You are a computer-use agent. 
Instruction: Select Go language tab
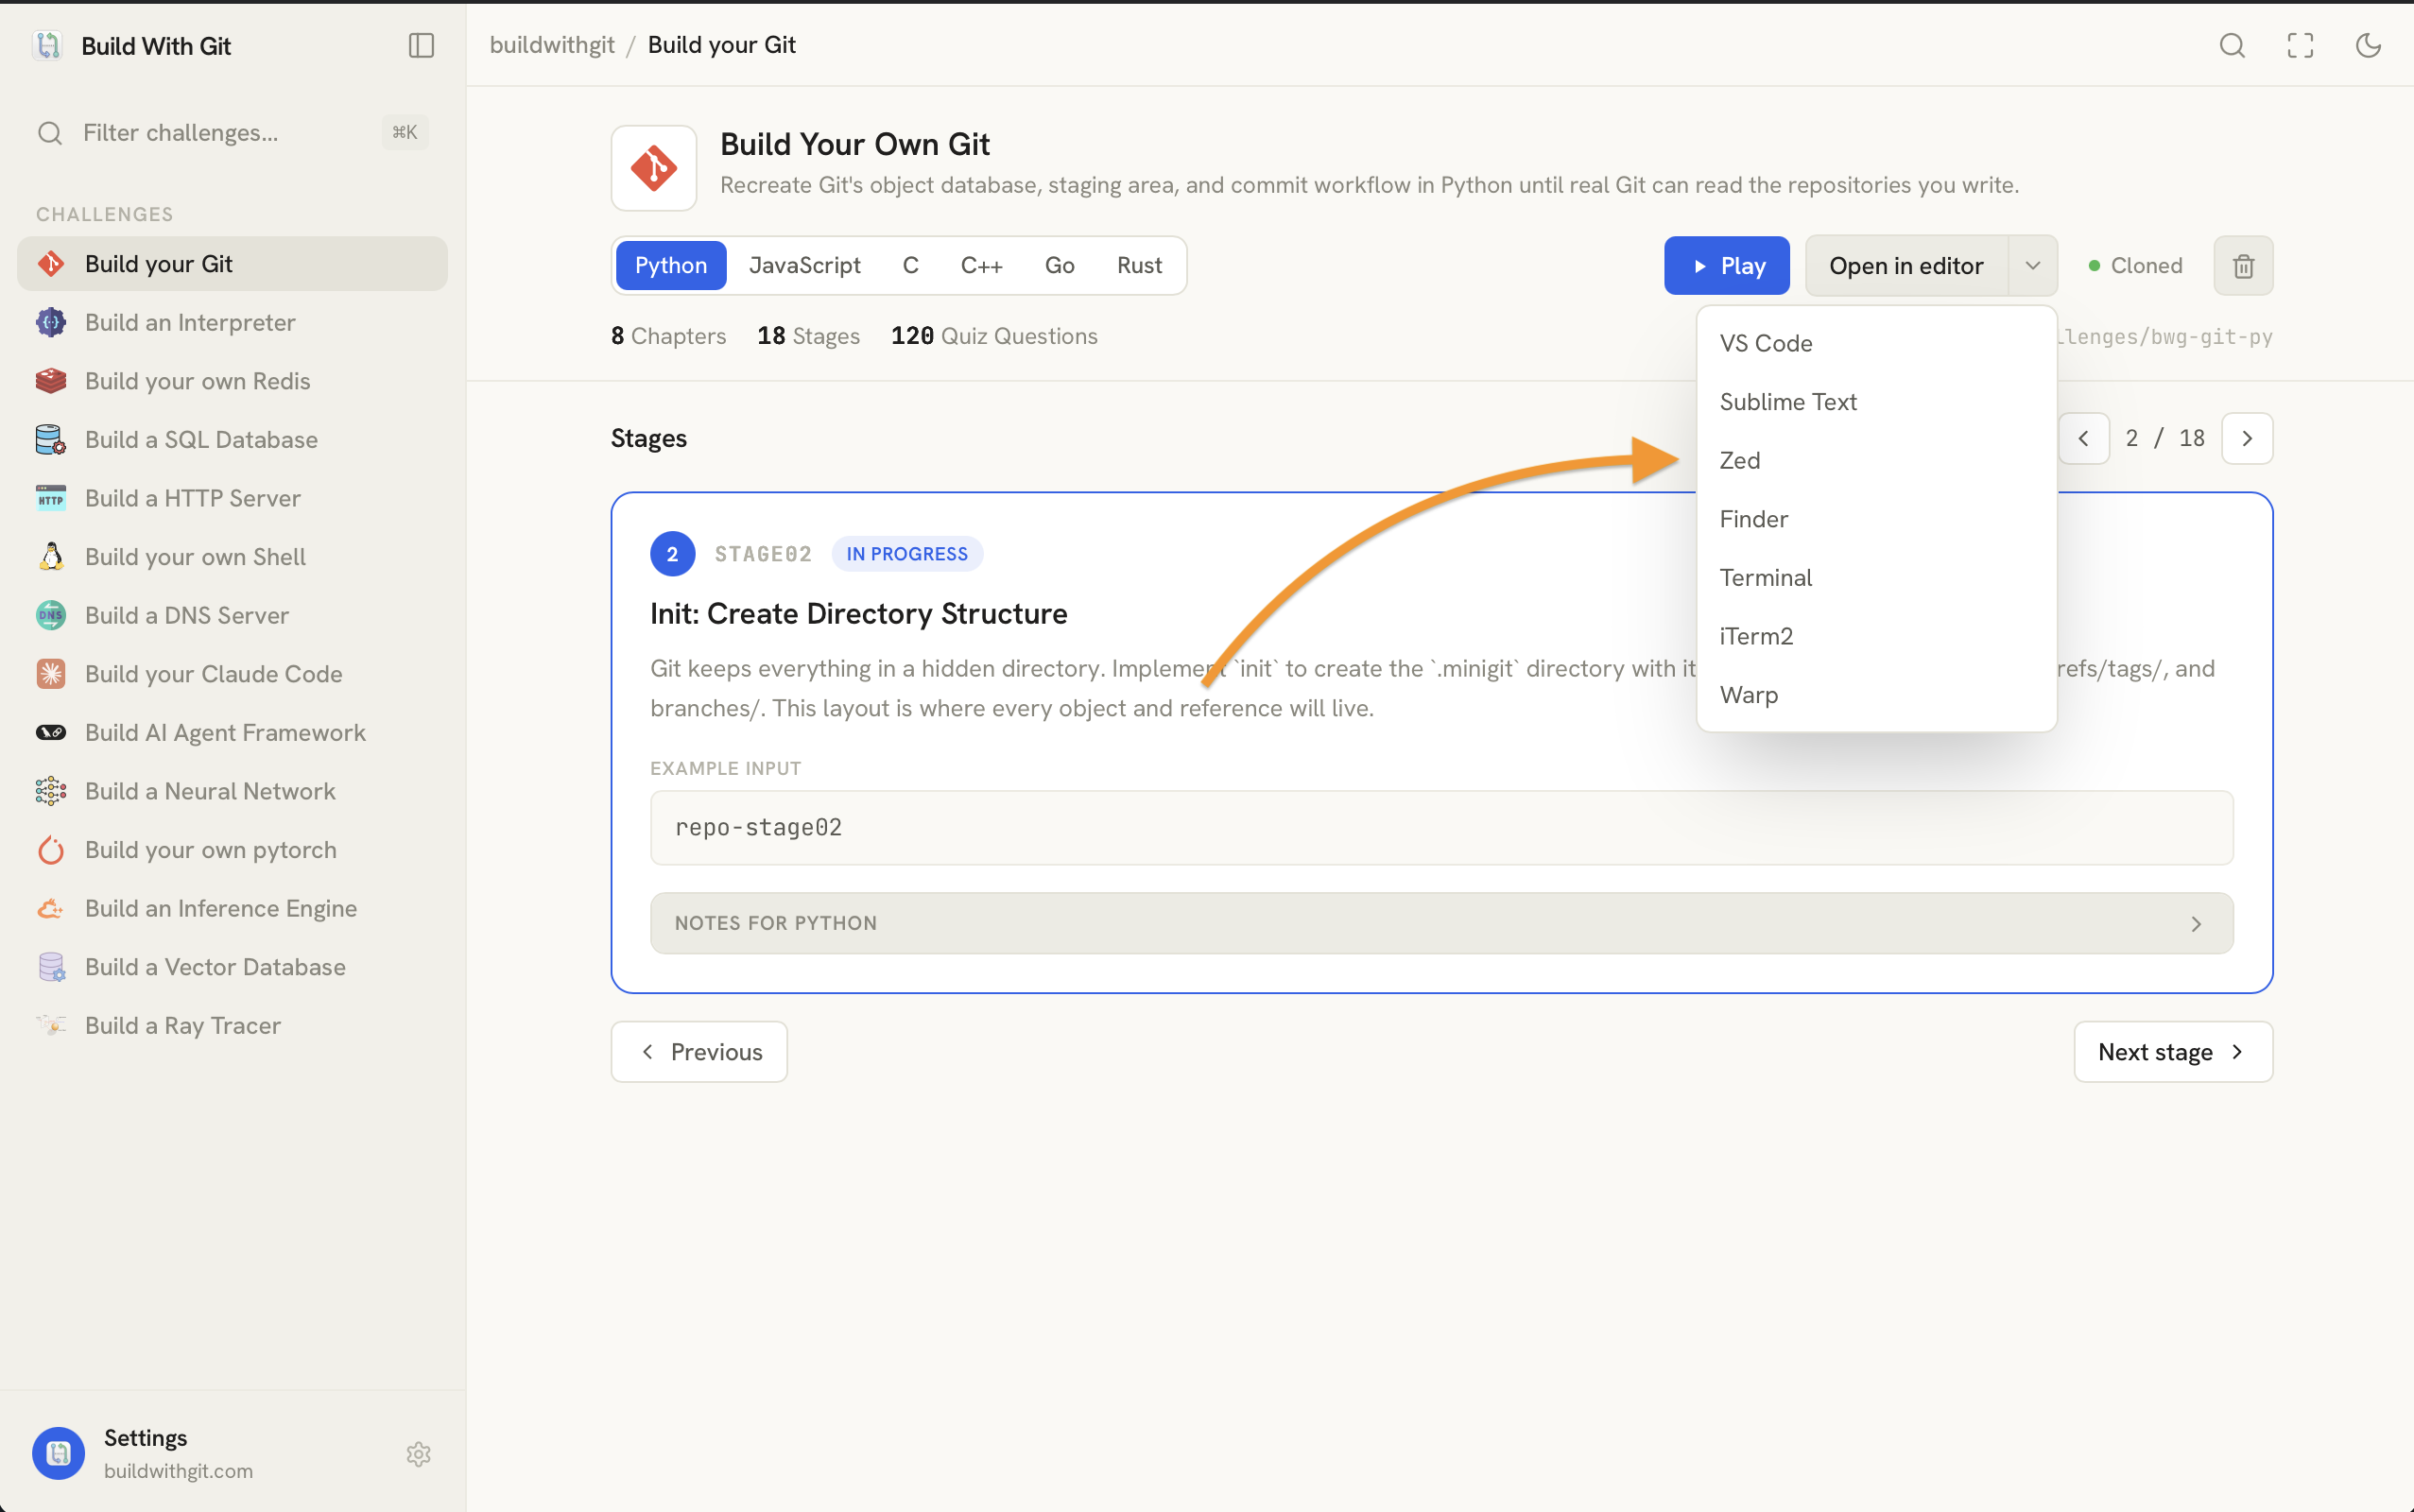1059,266
